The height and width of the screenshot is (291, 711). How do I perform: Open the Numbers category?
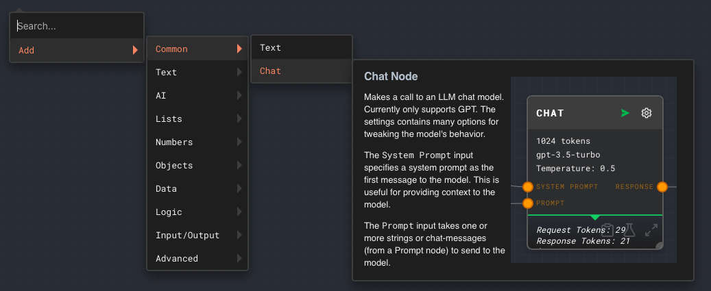197,142
